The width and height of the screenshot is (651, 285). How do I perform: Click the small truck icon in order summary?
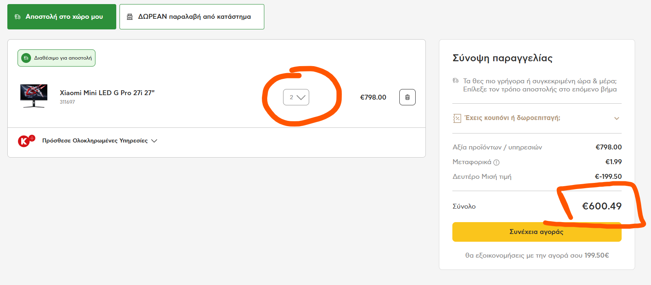click(x=456, y=81)
